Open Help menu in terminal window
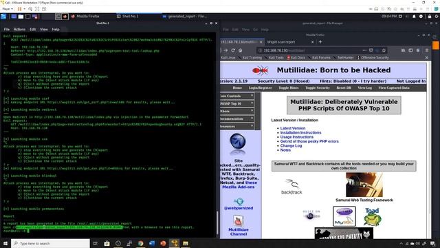The width and height of the screenshot is (440, 248). [56, 29]
